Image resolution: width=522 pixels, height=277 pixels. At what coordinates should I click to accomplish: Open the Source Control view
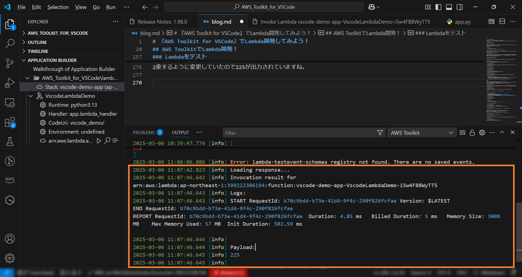point(10,63)
